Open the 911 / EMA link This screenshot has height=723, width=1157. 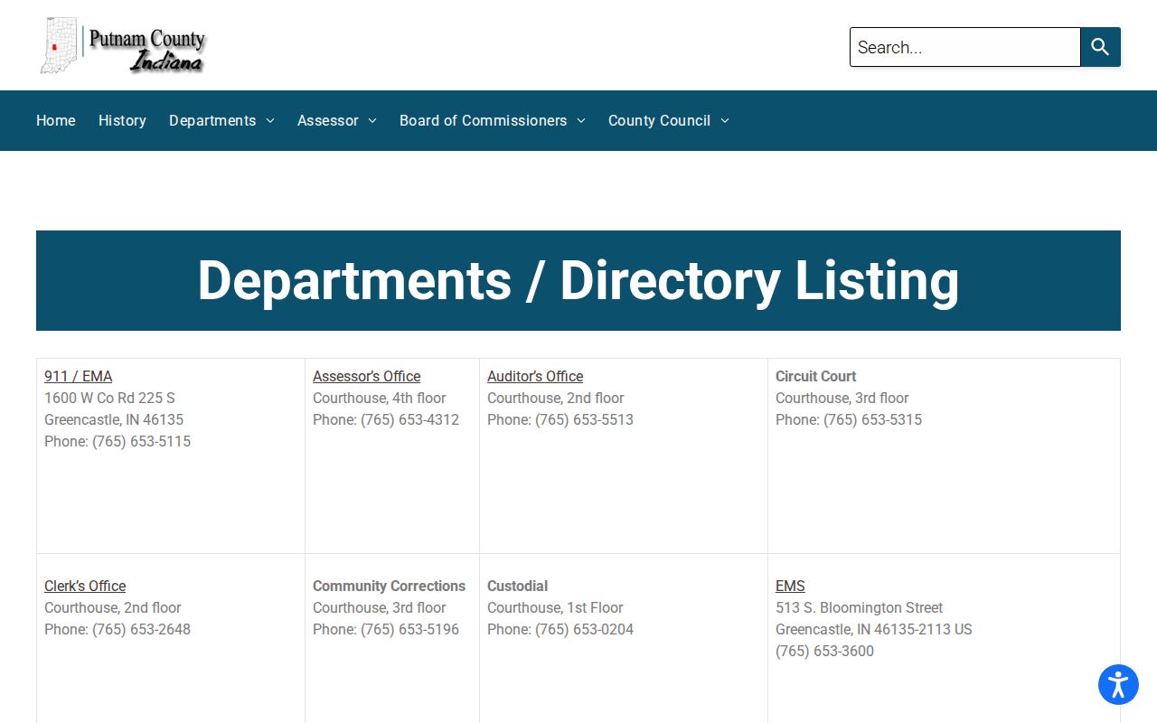coord(79,376)
